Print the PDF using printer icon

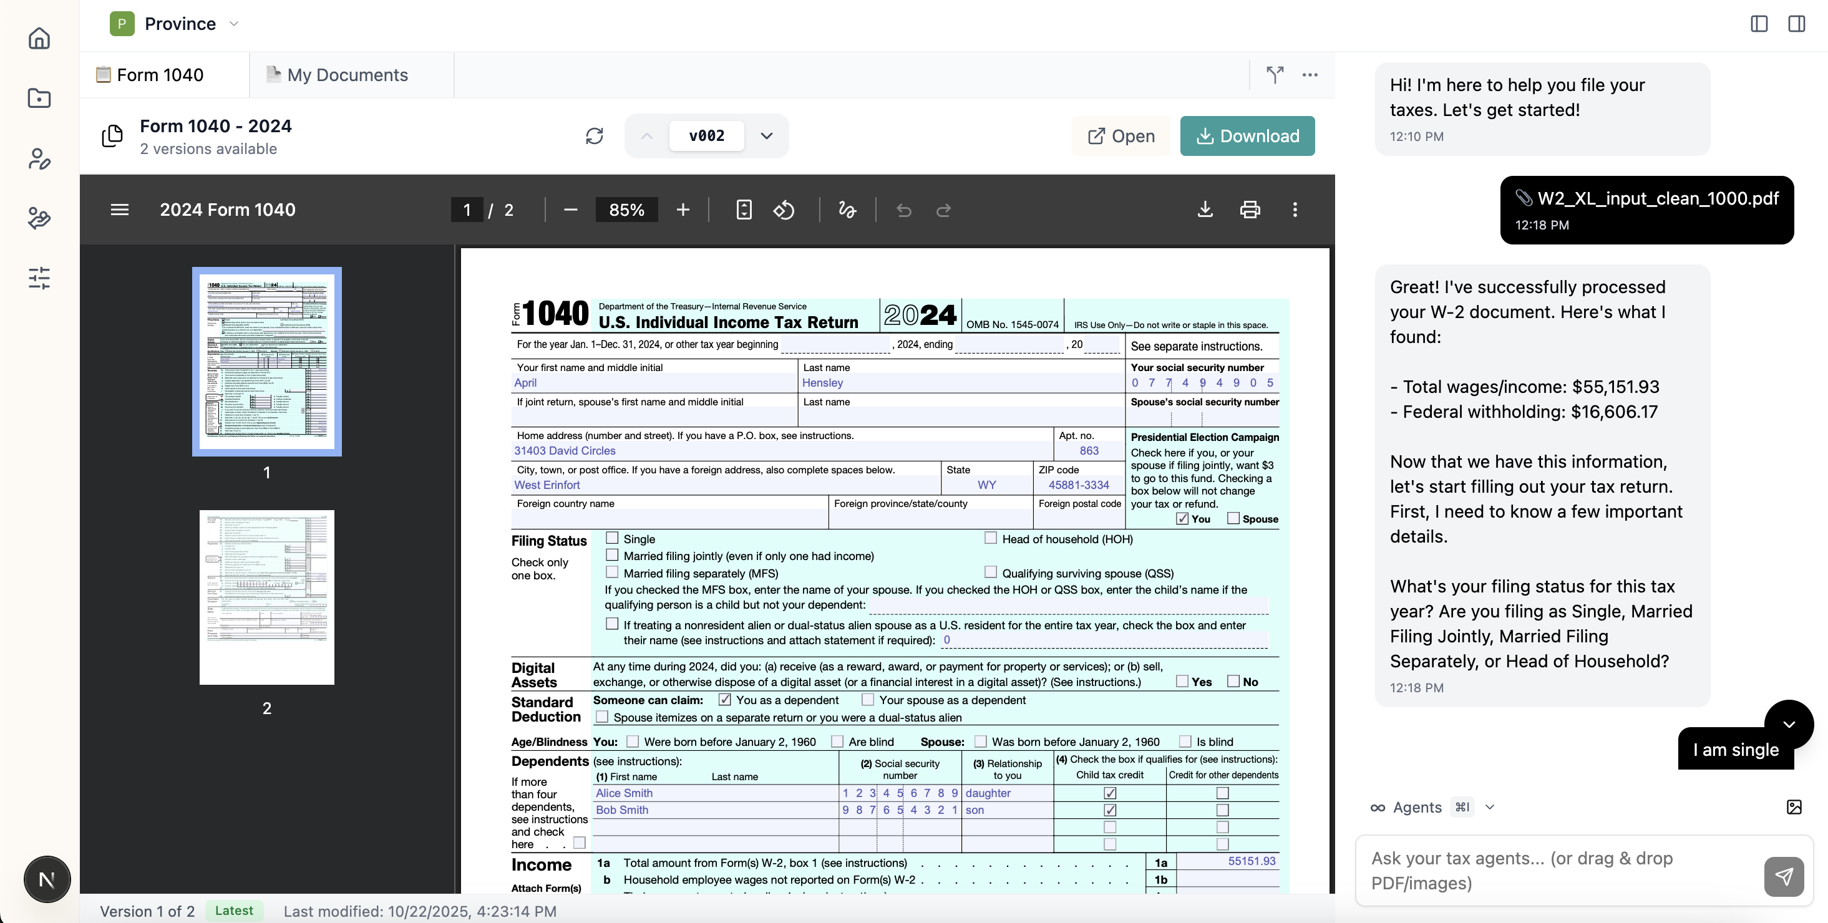[x=1250, y=210]
